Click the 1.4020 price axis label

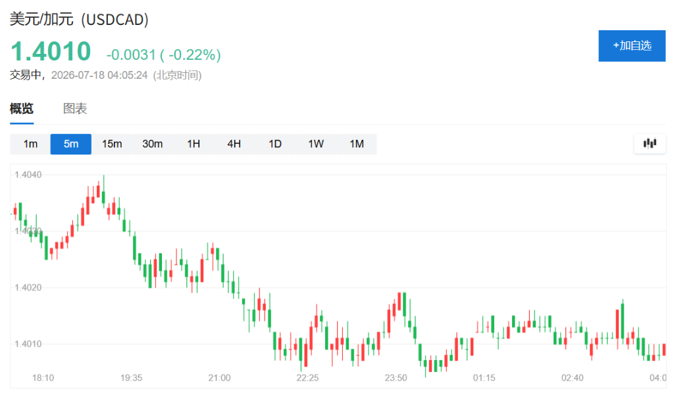(x=28, y=287)
